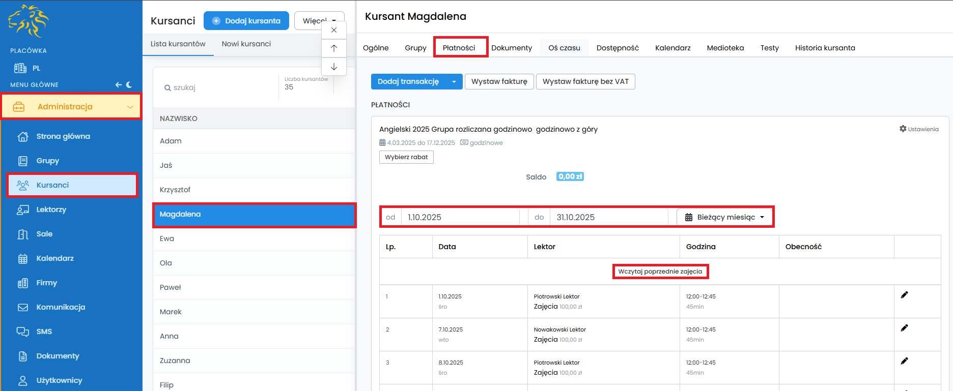The height and width of the screenshot is (391, 953).
Task: Toggle dark mode moon icon in sidebar
Action: click(129, 85)
